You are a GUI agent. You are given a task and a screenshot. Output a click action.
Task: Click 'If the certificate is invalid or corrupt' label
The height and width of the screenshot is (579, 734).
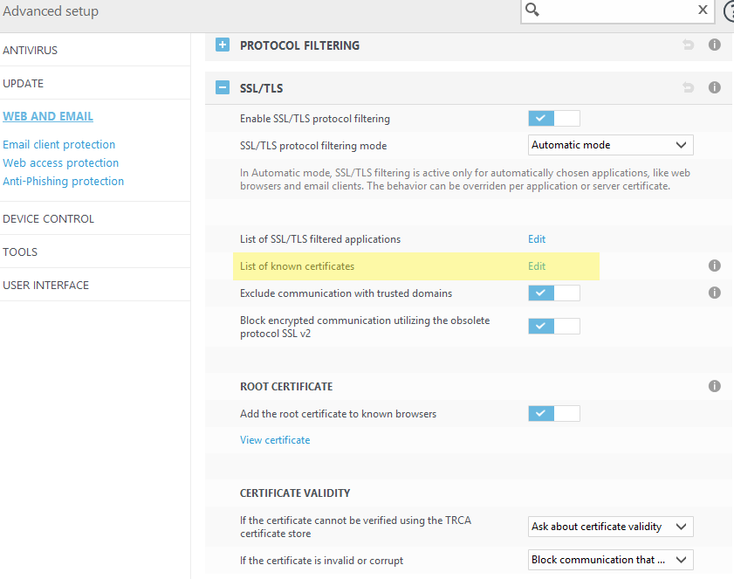coord(321,561)
